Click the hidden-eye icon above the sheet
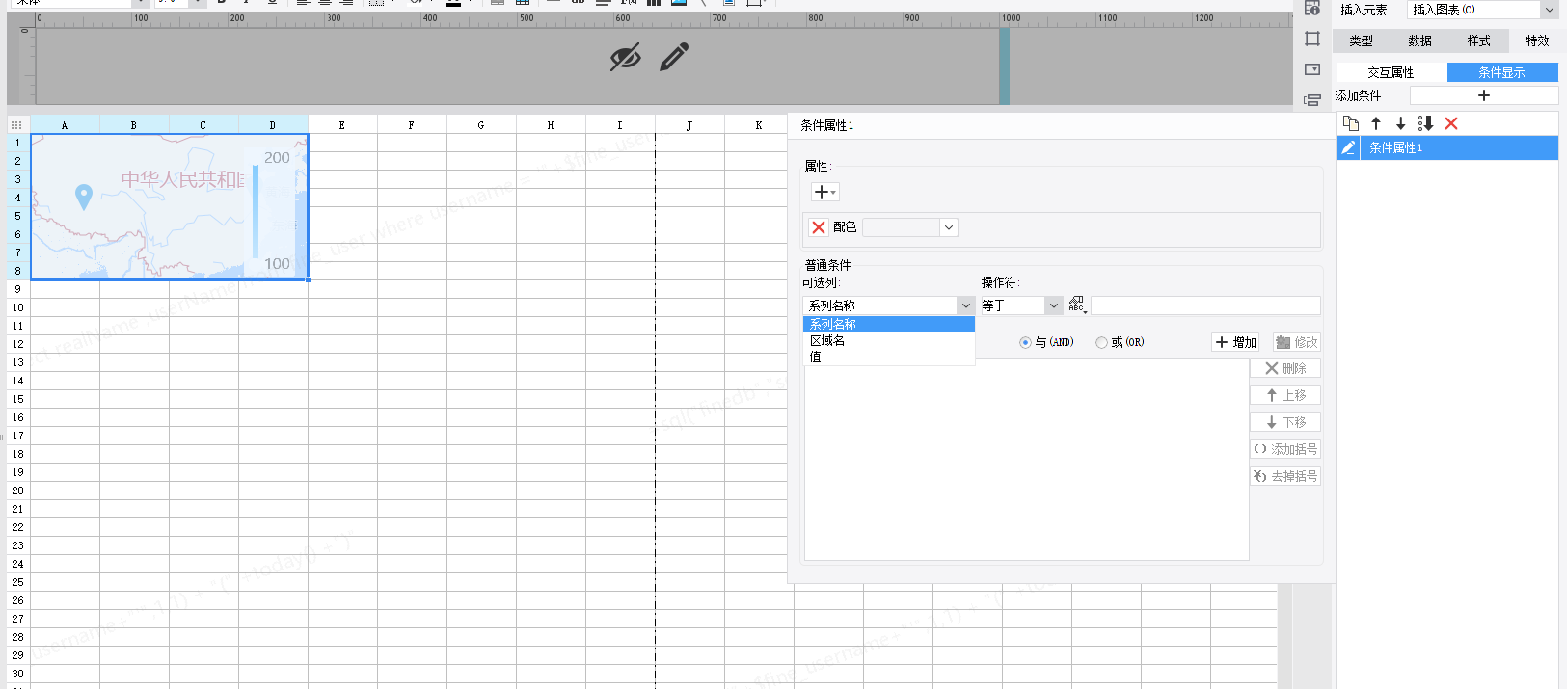 (x=625, y=58)
